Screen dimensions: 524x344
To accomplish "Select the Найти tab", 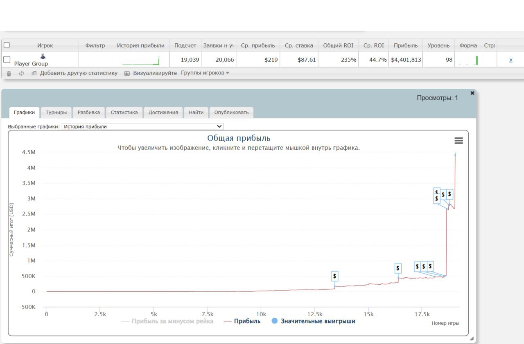I will point(196,112).
